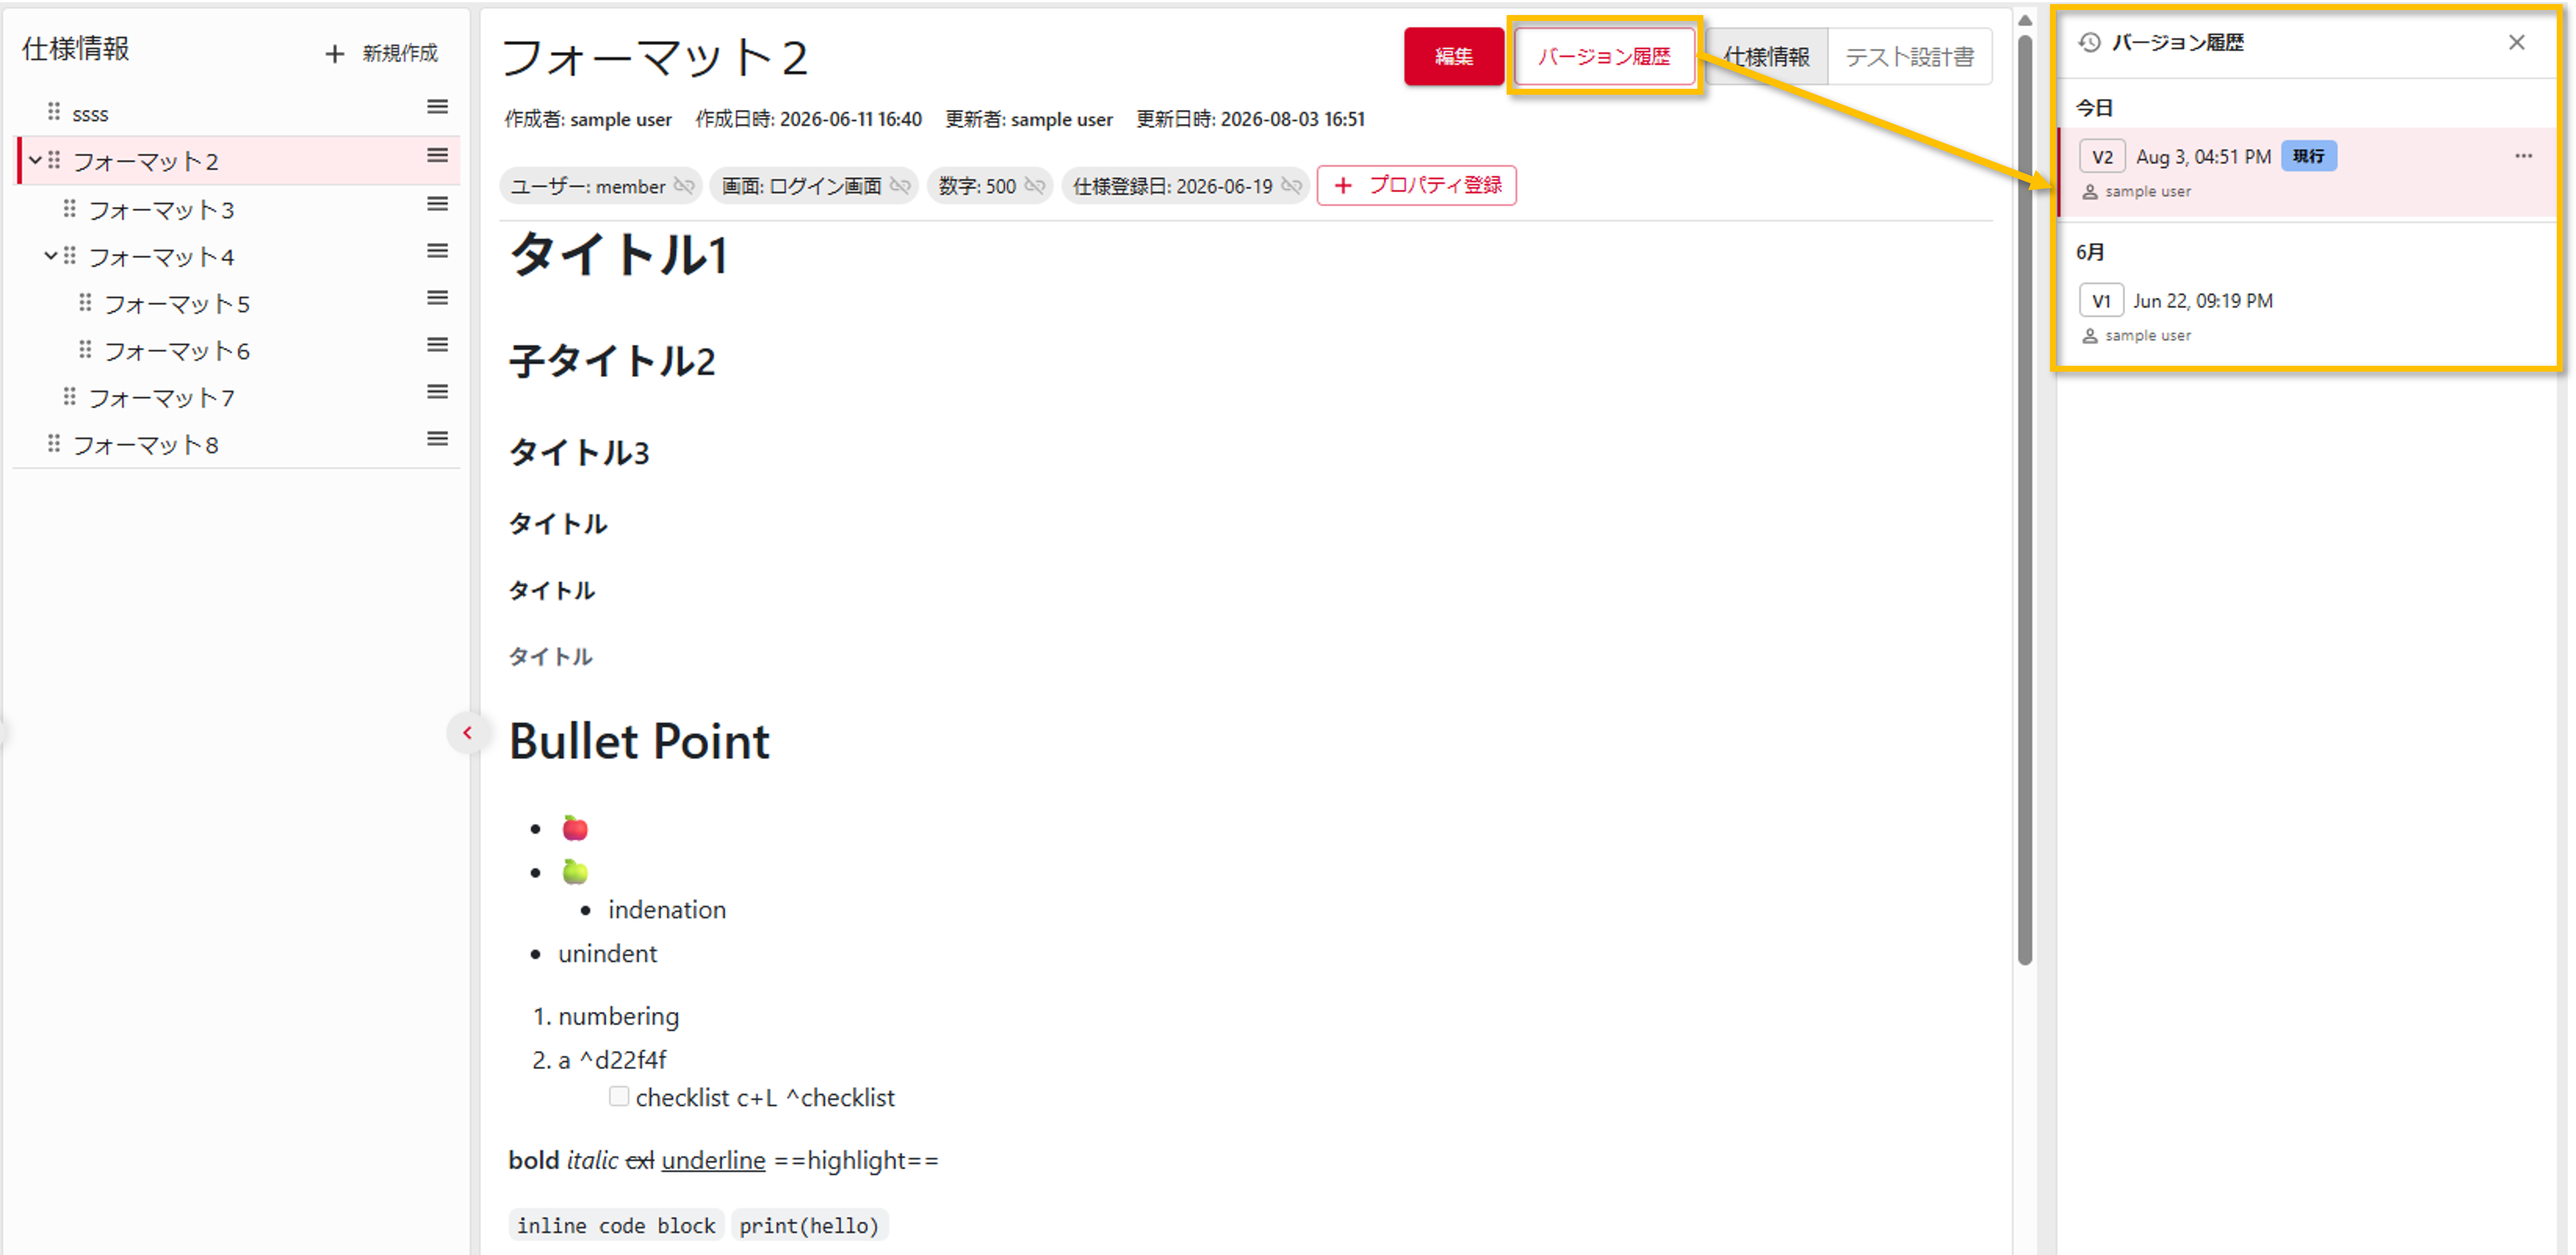The height and width of the screenshot is (1255, 2576).
Task: Toggle the checklist c+L checkbox
Action: [619, 1096]
